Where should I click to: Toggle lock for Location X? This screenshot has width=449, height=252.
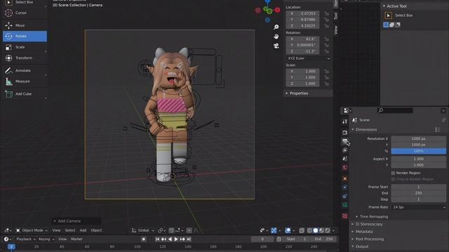(326, 13)
